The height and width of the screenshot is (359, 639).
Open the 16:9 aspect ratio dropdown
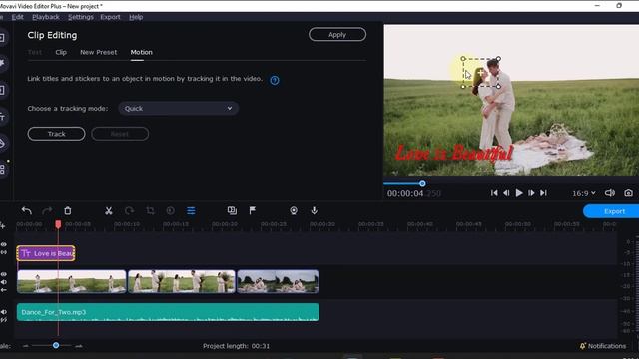pos(583,193)
